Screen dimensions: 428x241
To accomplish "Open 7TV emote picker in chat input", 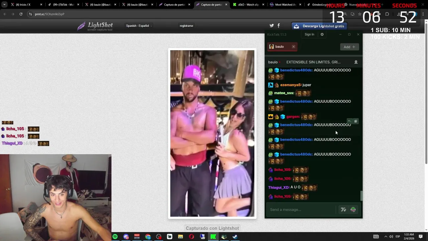I will point(343,210).
